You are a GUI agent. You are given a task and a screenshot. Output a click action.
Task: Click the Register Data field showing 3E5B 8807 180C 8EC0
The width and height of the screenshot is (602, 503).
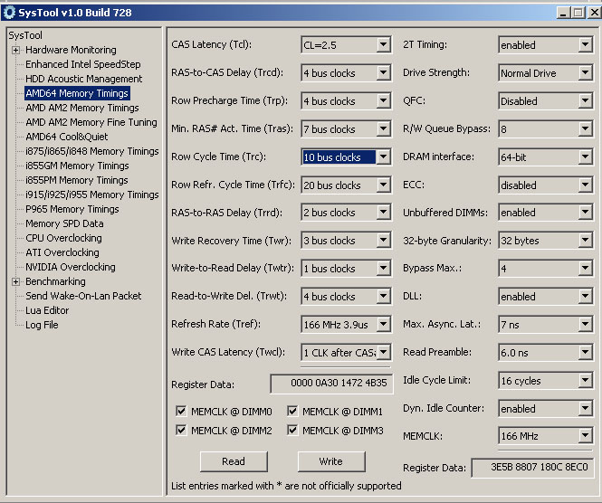tap(533, 468)
